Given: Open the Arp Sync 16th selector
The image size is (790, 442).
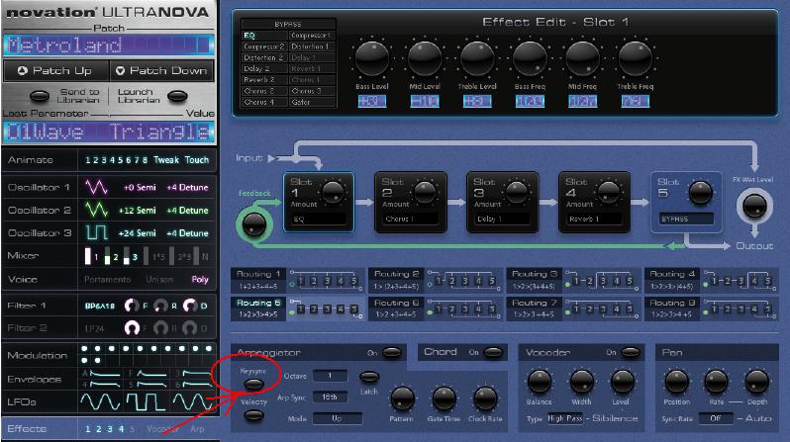Looking at the screenshot, I should 330,397.
